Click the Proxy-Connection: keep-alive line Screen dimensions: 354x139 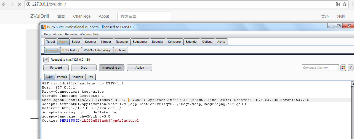coord(73,92)
